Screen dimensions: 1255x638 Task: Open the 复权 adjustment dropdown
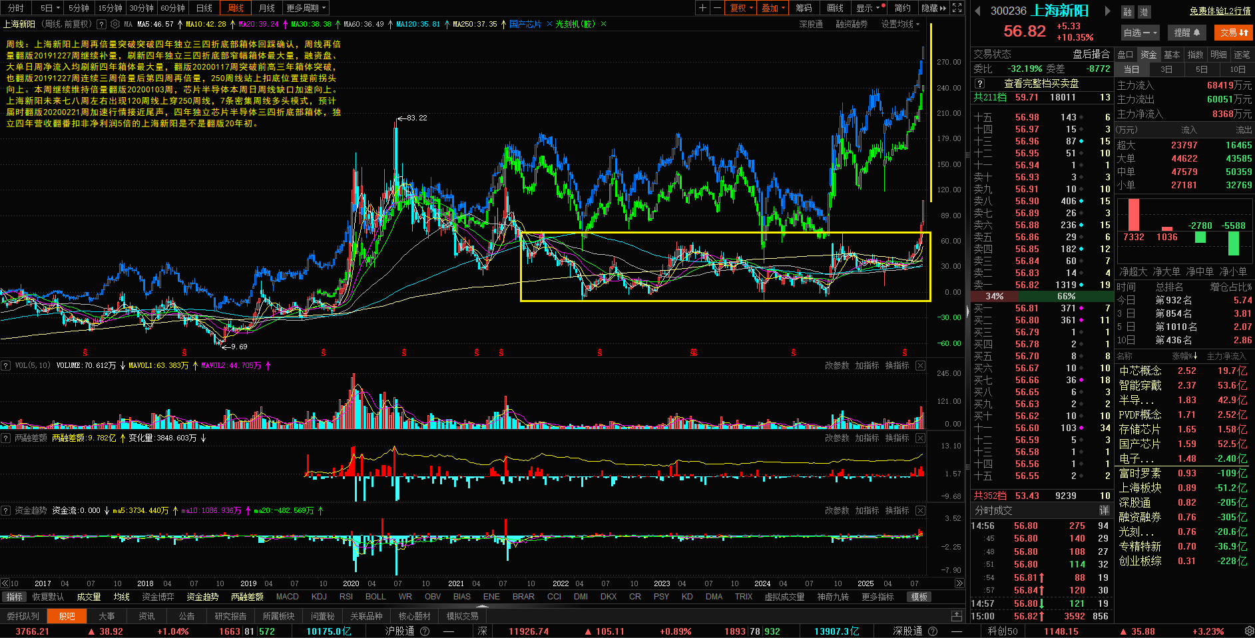pos(742,8)
